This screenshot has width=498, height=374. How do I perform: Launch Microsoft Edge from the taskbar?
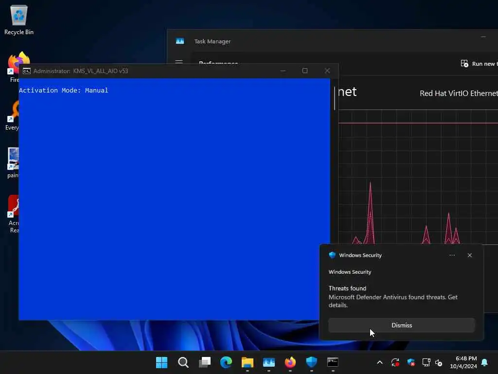[226, 362]
